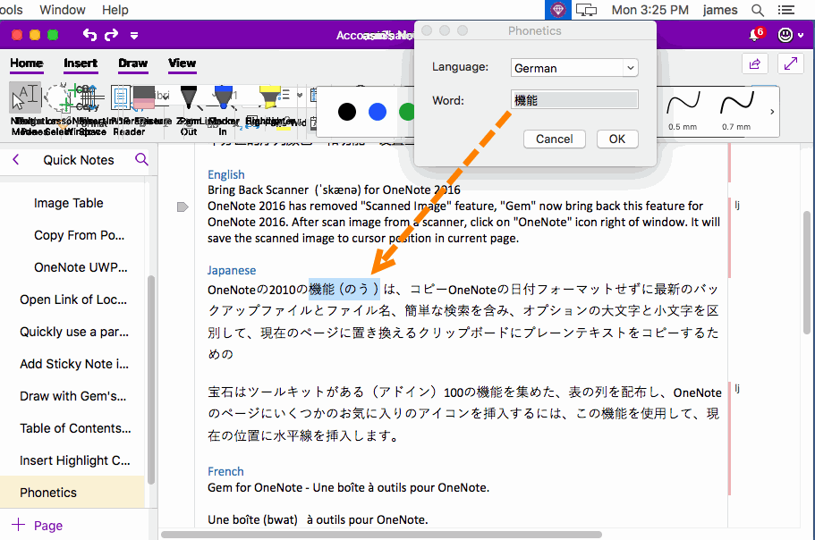The image size is (815, 540).
Task: Open the smiley feedback menu
Action: (x=785, y=35)
